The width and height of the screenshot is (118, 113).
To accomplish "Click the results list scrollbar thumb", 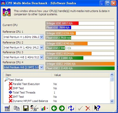I will point(112,79).
